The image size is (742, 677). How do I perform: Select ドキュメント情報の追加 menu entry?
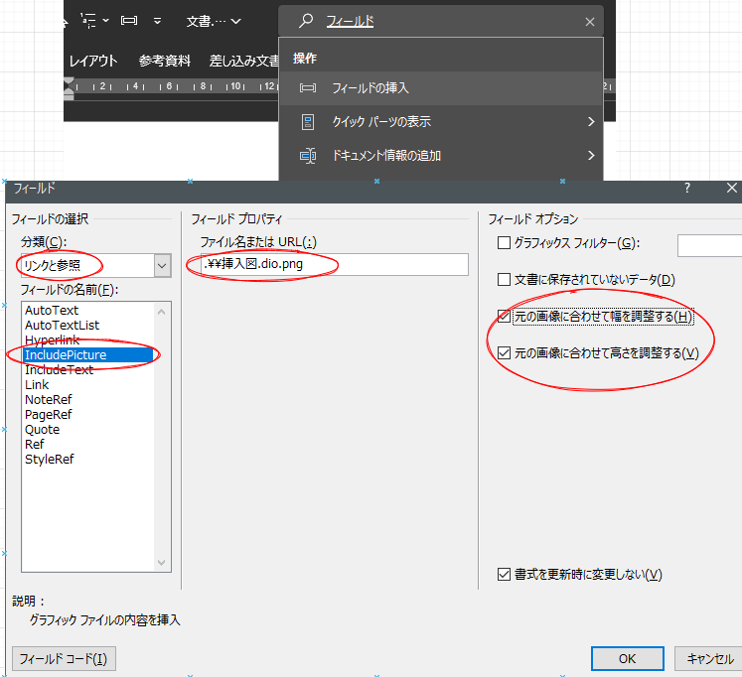tap(441, 155)
